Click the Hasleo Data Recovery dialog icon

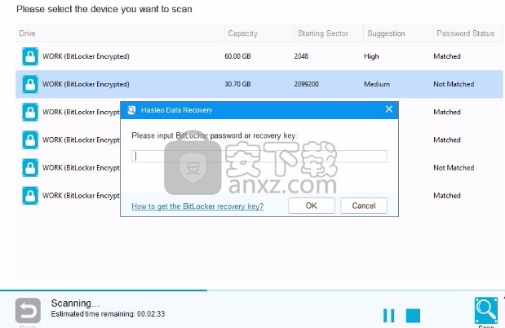pos(131,110)
